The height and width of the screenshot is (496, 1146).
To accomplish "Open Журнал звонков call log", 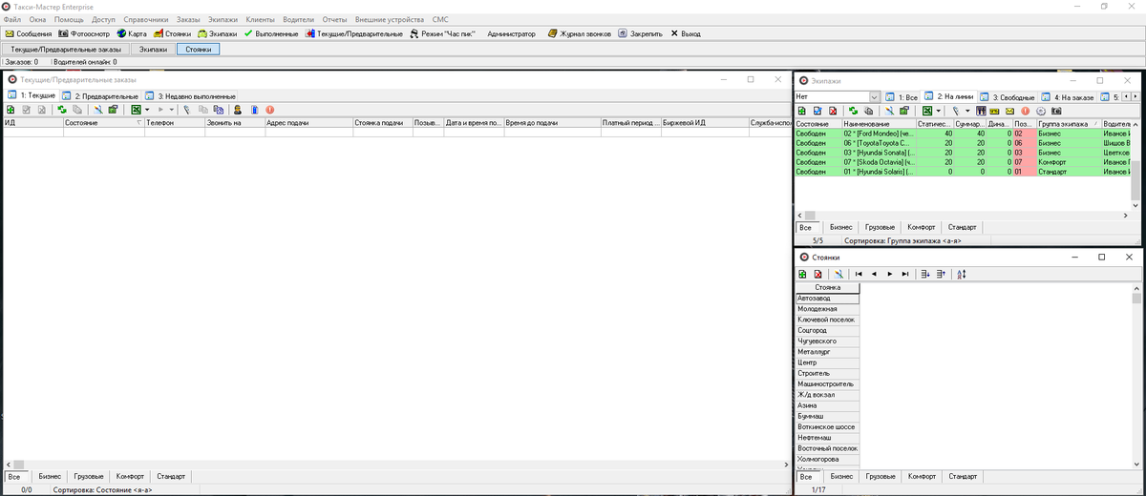I will point(580,33).
